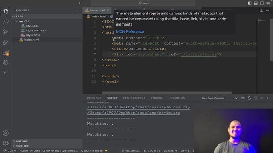Click the hexagon icon below Extensions
The width and height of the screenshot is (273, 153).
tap(6, 62)
